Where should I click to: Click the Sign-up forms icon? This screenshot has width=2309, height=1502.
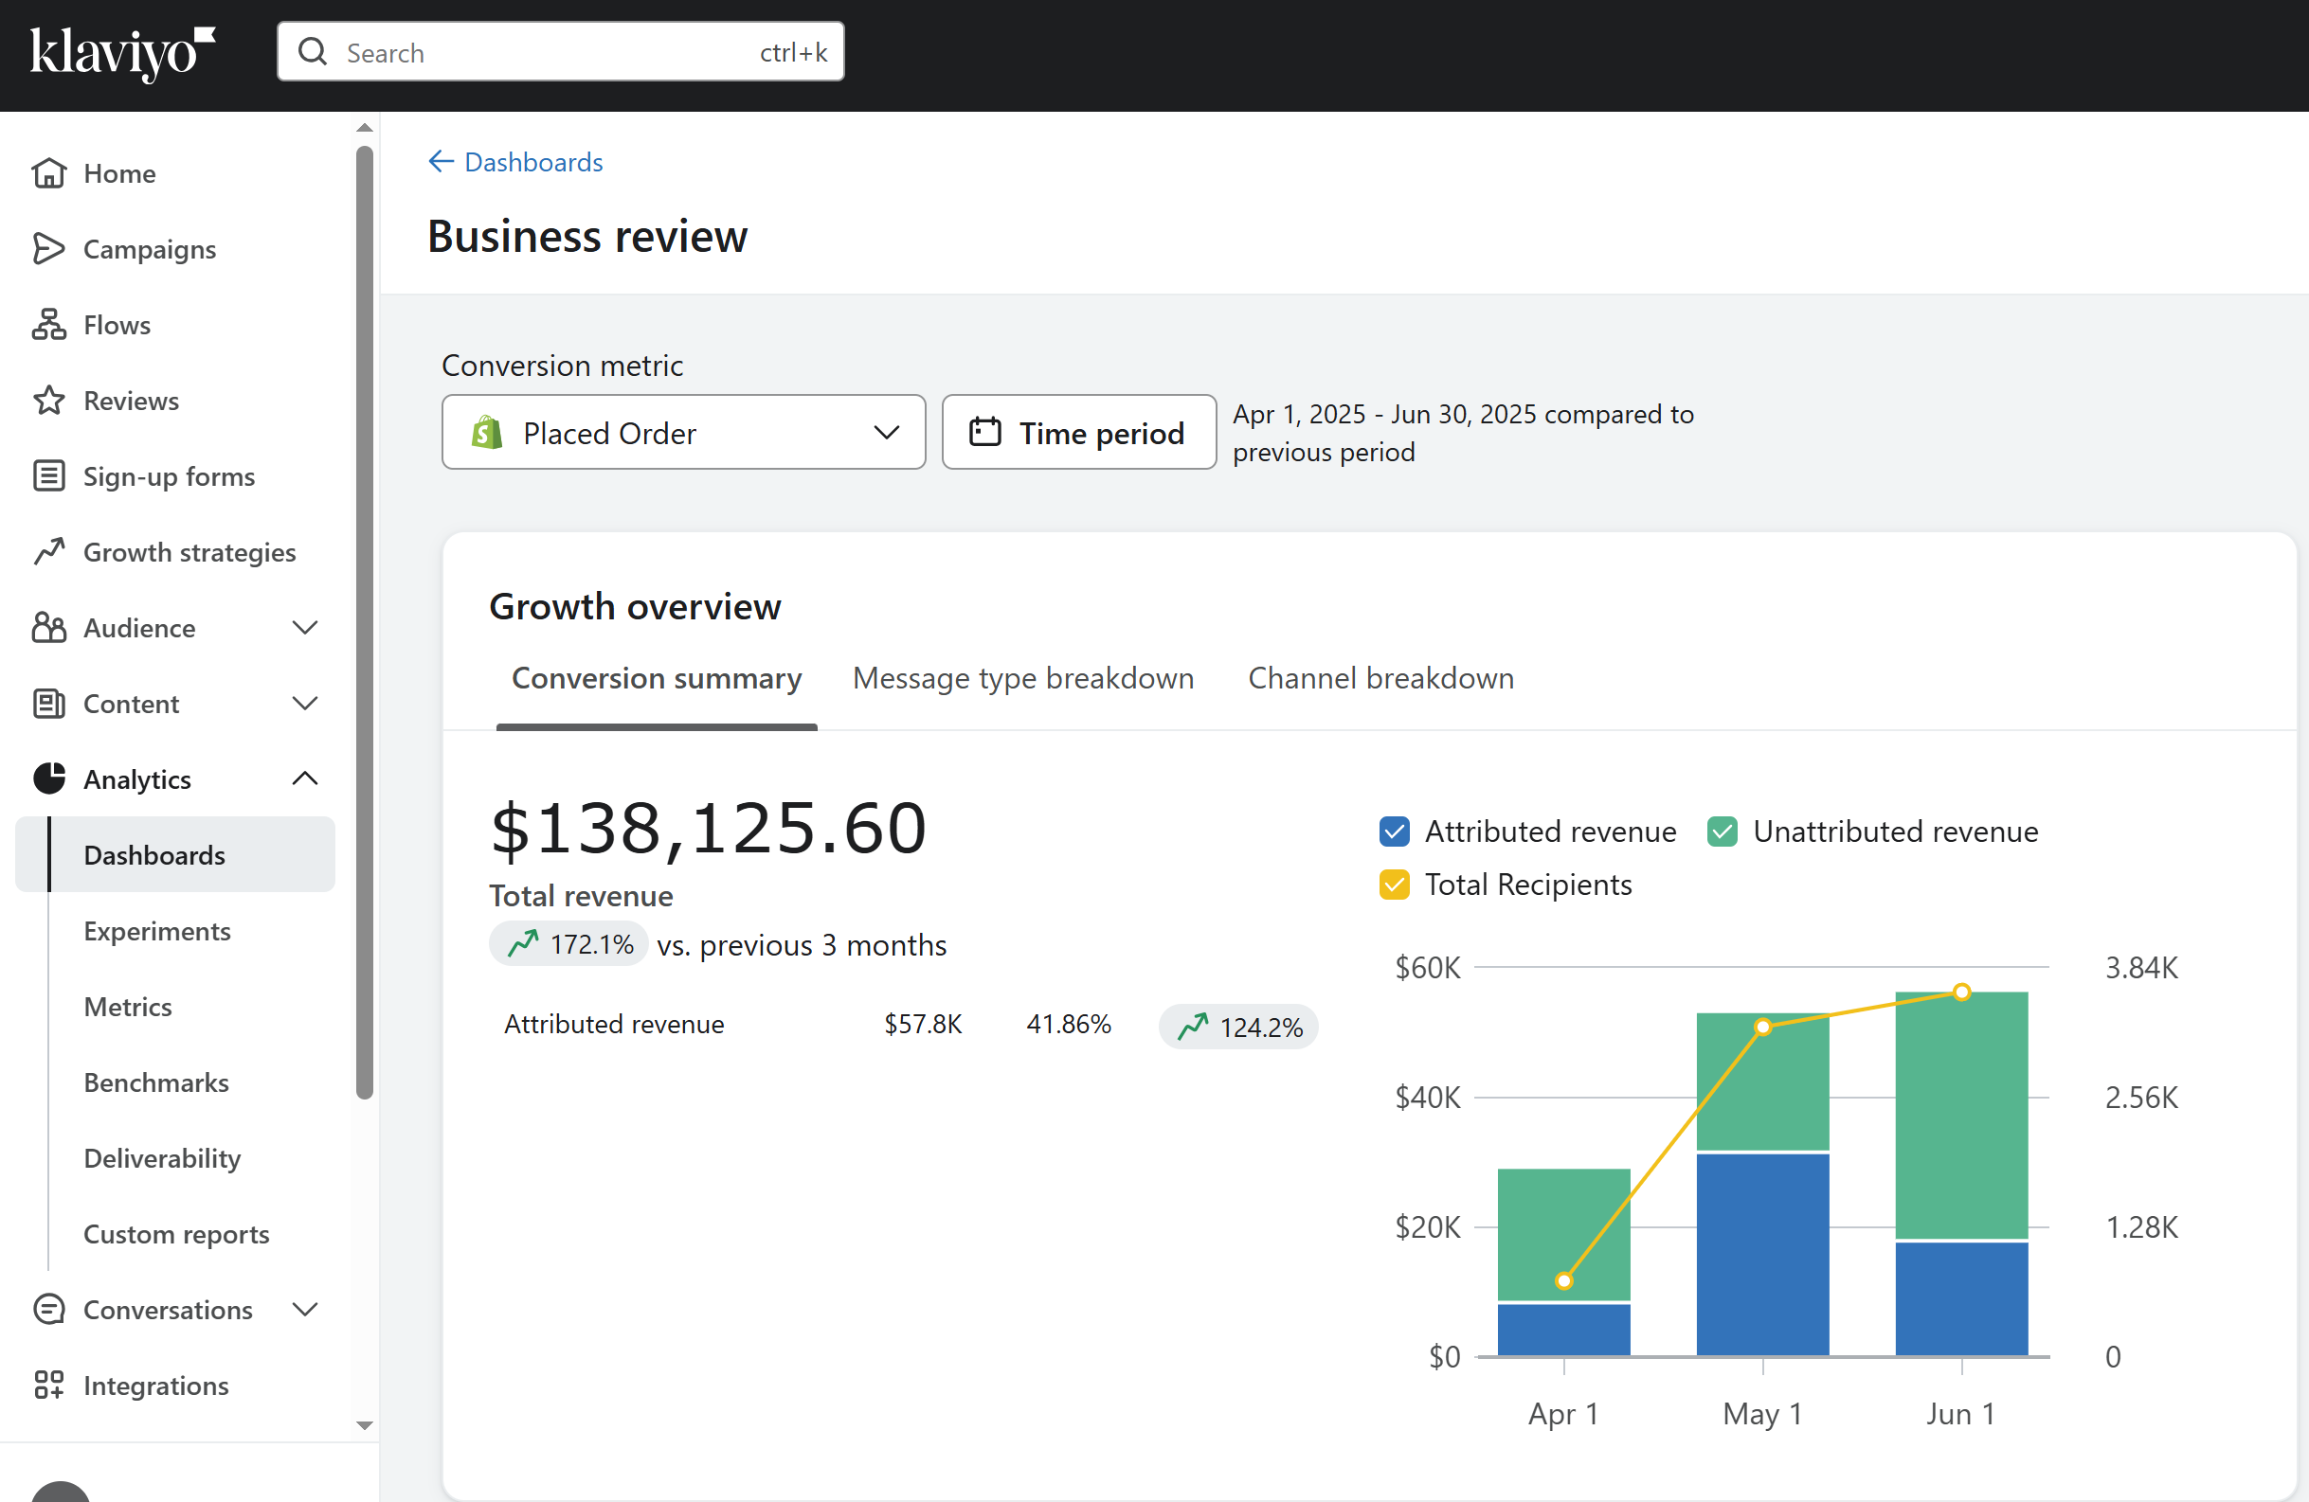48,476
